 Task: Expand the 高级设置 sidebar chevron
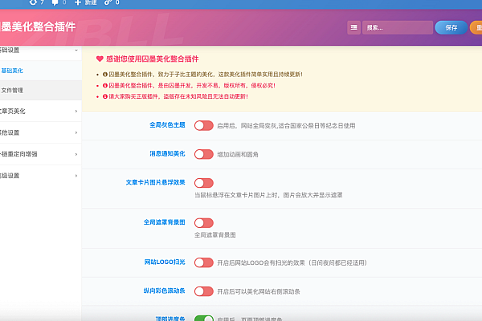coord(76,176)
